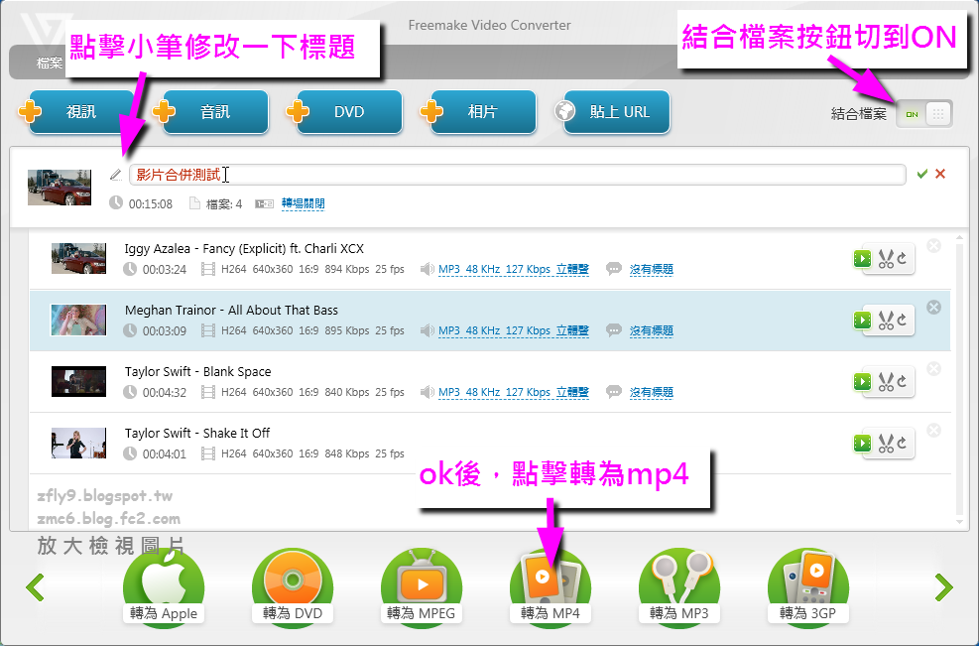Play the Iggy Azalea video preview
979x646 pixels.
[862, 259]
